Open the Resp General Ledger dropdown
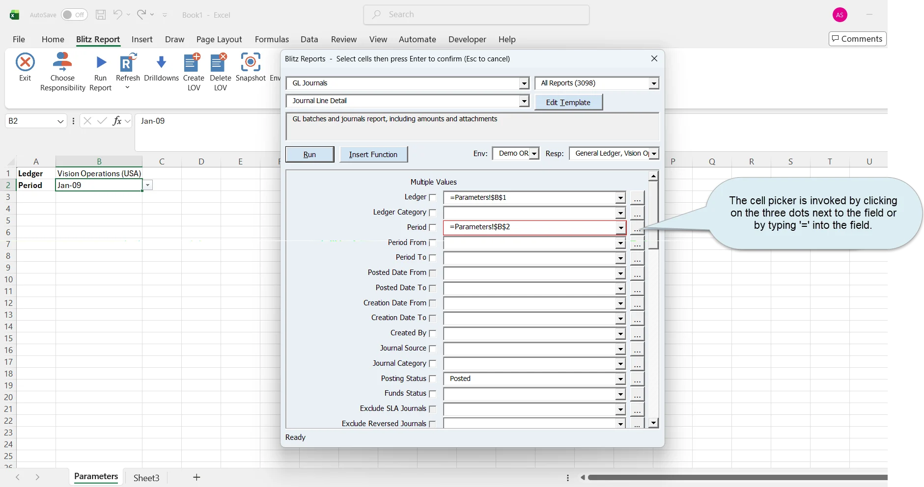 654,154
